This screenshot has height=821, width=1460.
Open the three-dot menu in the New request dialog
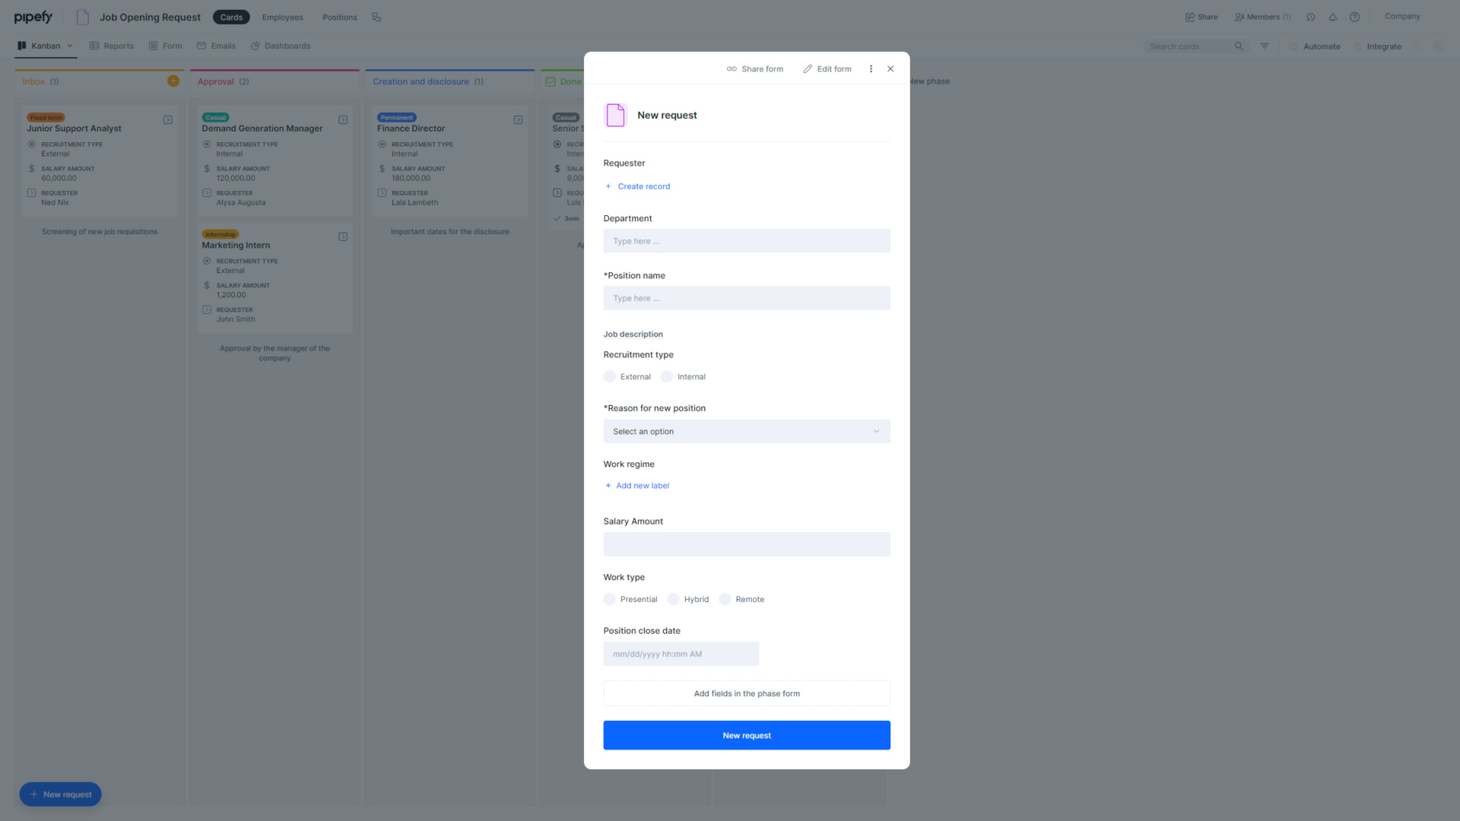(x=871, y=68)
